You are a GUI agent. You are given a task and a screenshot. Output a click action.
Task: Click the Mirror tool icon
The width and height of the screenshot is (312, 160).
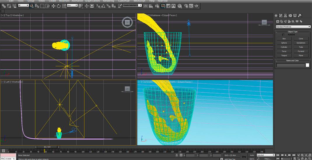pos(145,6)
